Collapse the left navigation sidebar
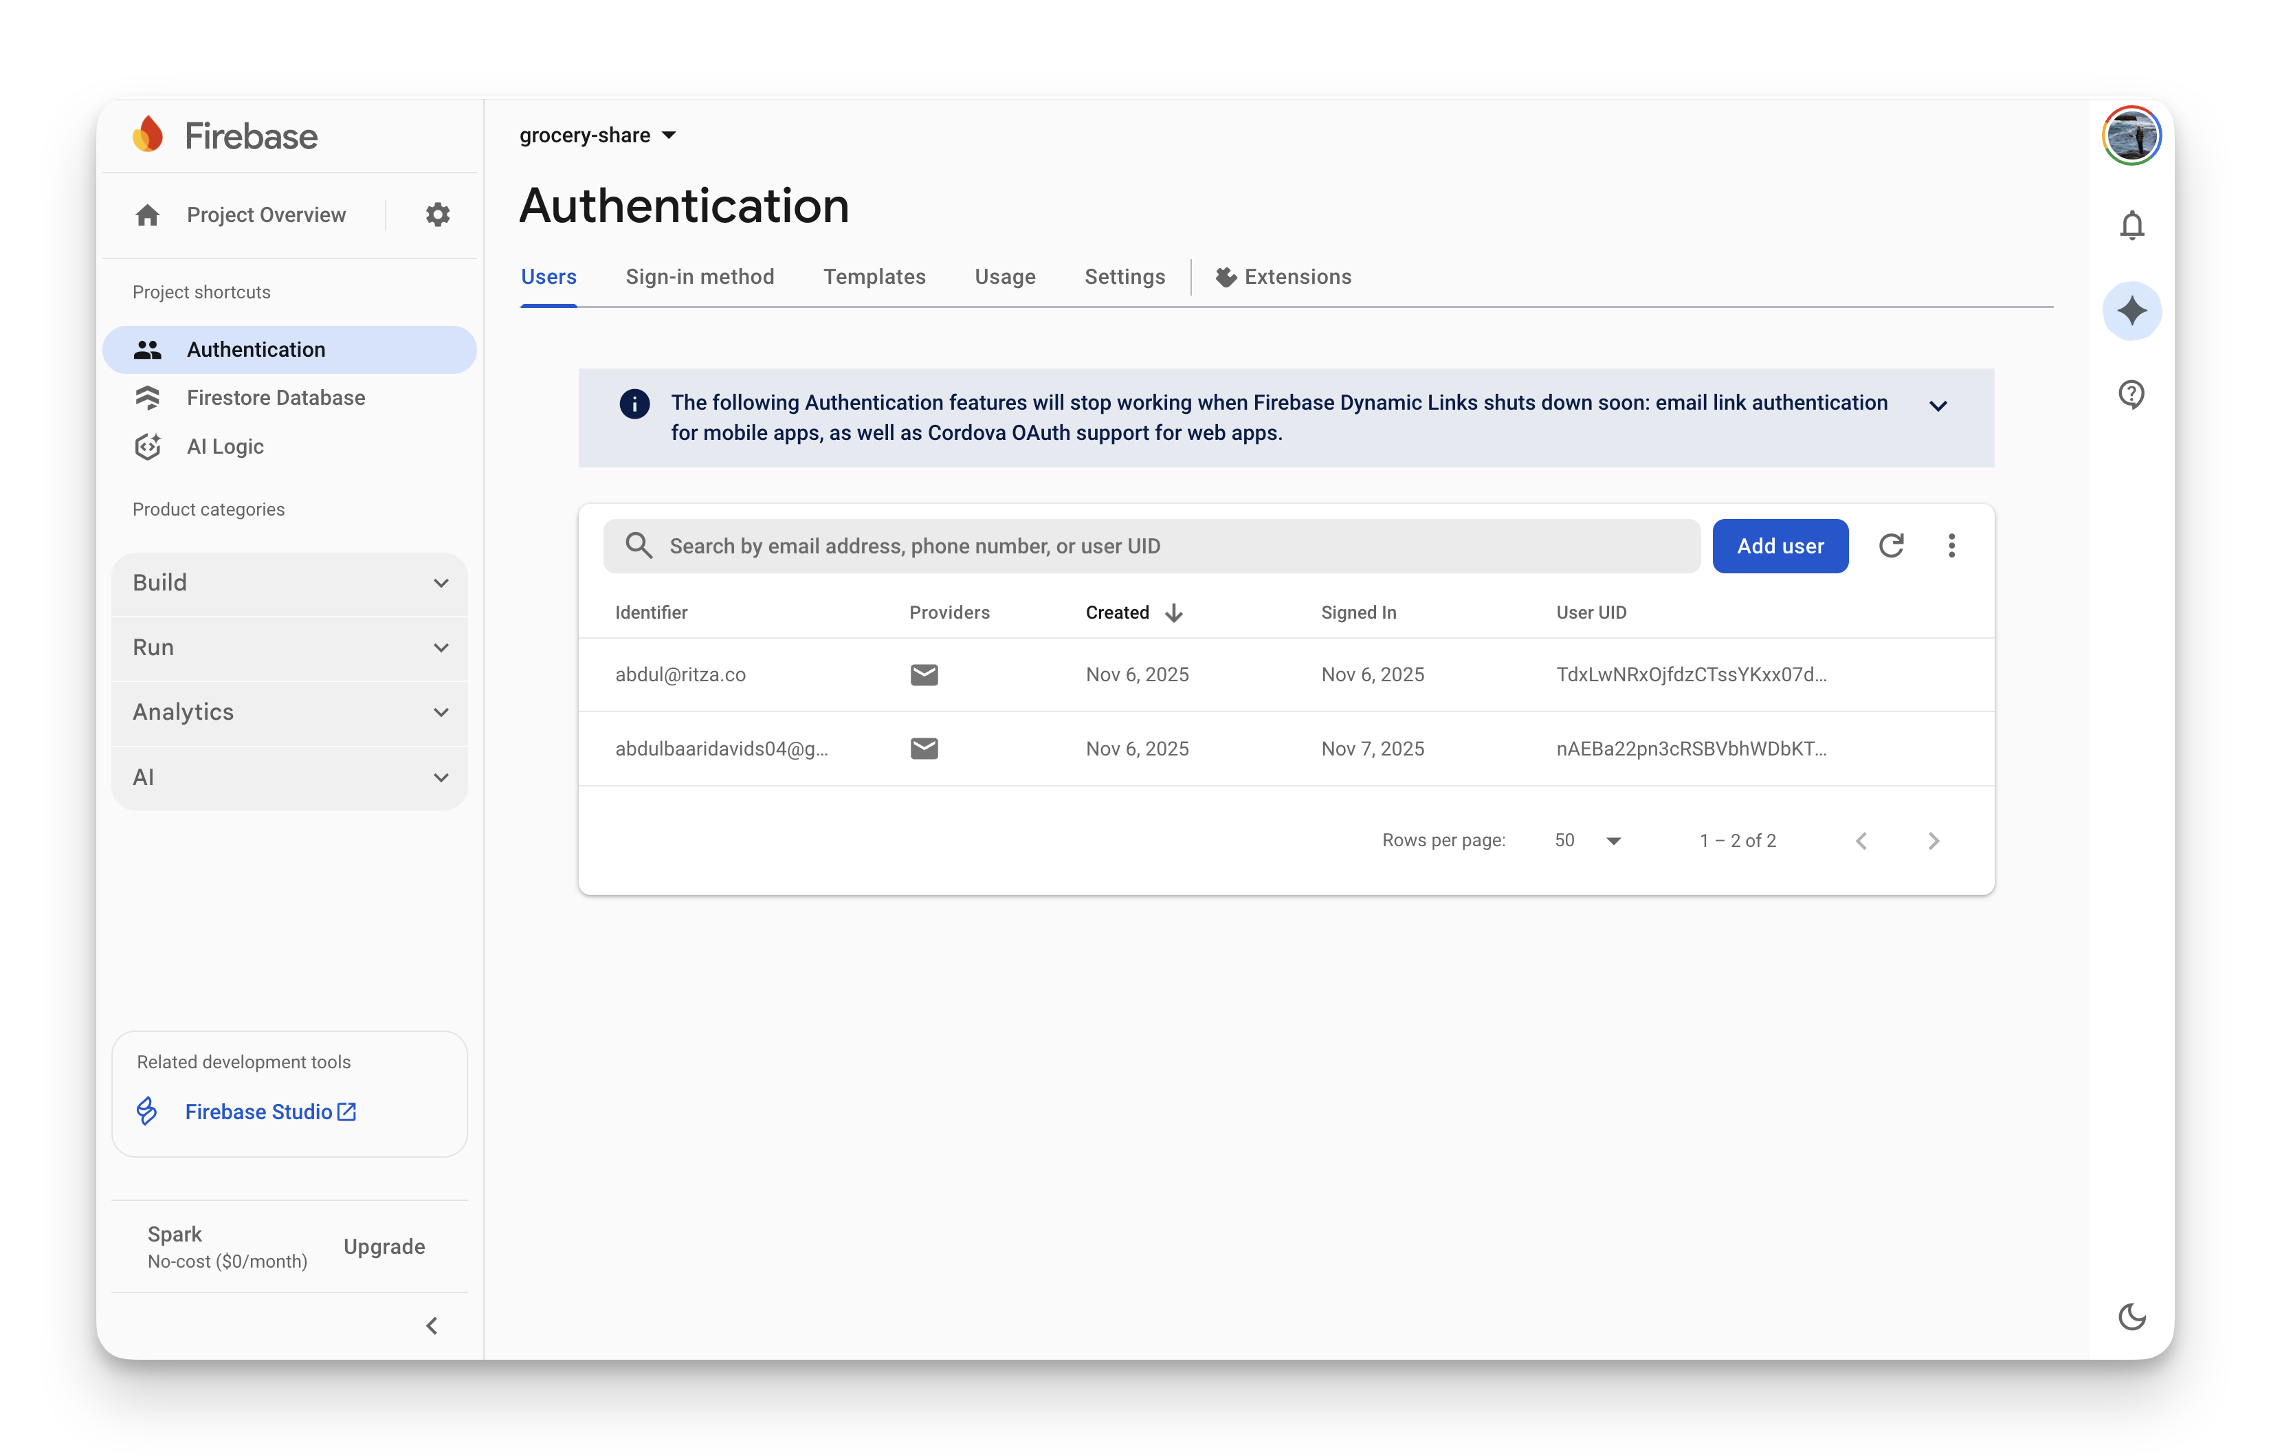The width and height of the screenshot is (2271, 1456). click(x=433, y=1325)
